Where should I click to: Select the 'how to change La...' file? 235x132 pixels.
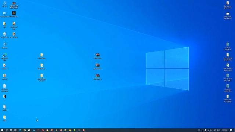pyautogui.click(x=228, y=47)
